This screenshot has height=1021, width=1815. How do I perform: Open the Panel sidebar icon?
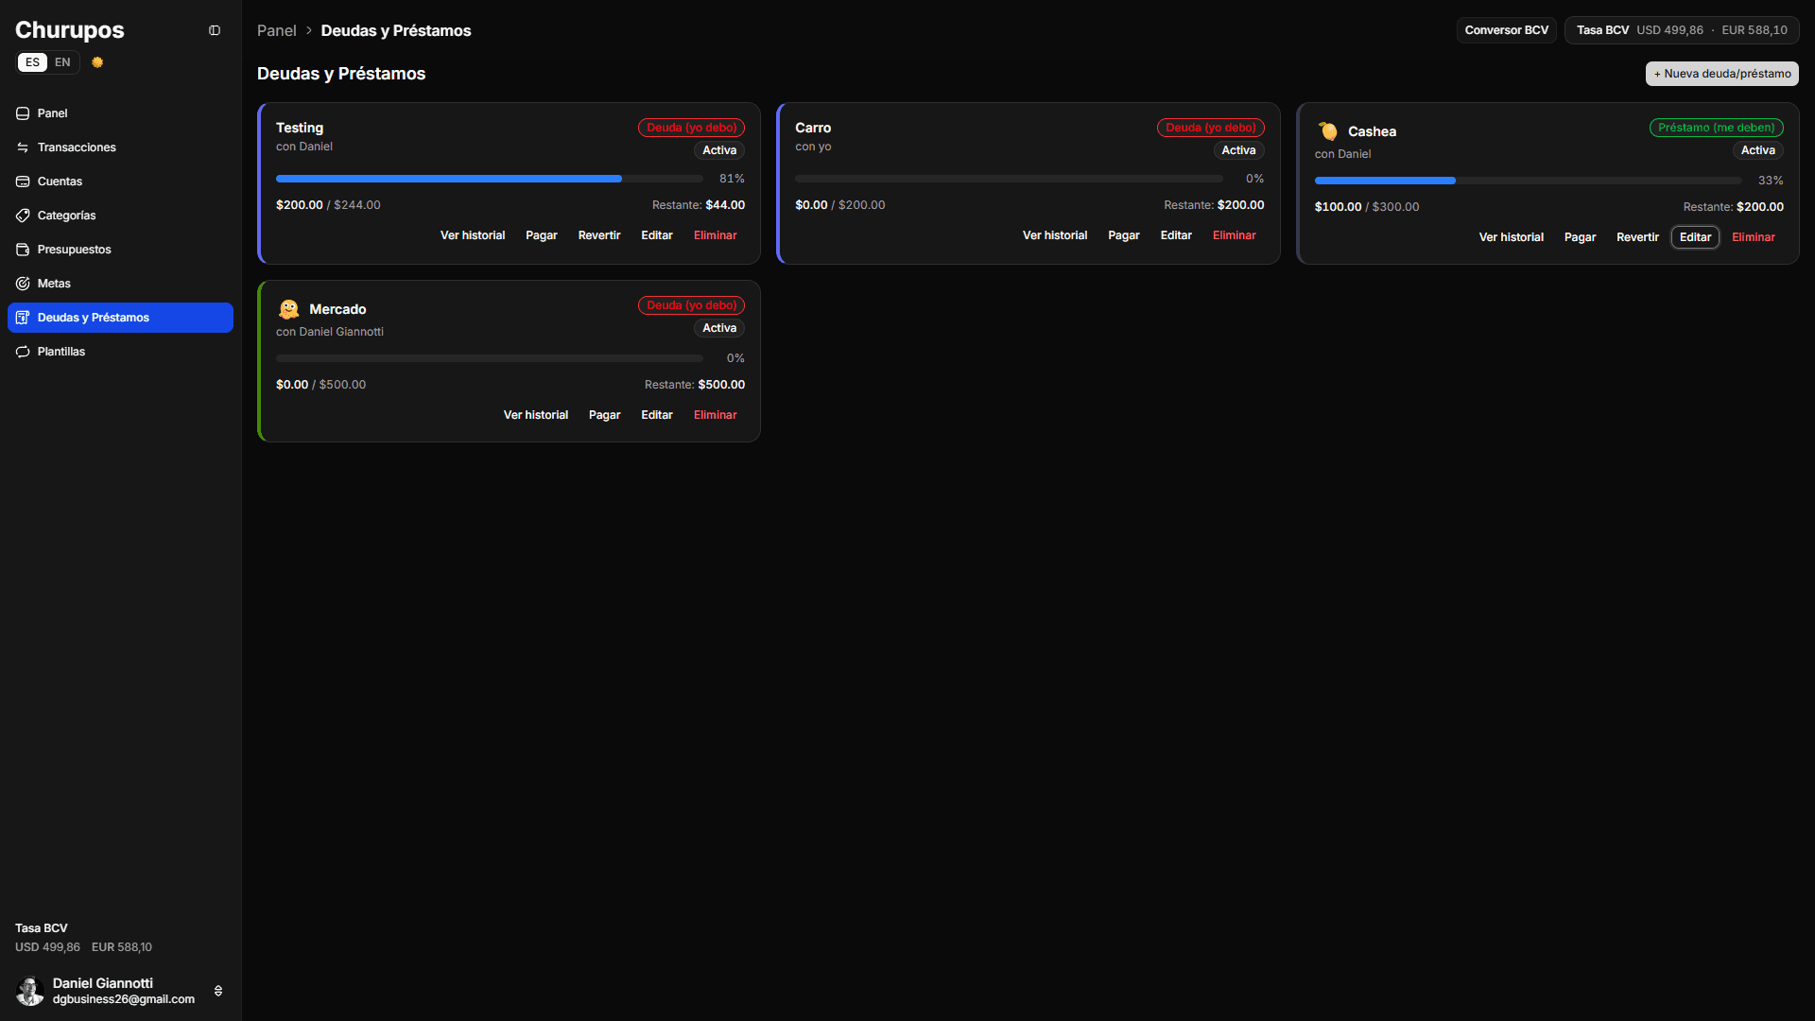(23, 113)
